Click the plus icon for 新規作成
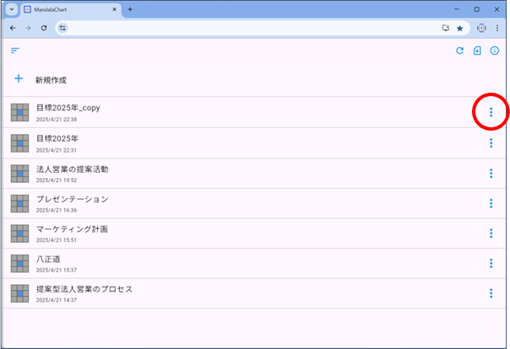The width and height of the screenshot is (510, 349). [19, 78]
